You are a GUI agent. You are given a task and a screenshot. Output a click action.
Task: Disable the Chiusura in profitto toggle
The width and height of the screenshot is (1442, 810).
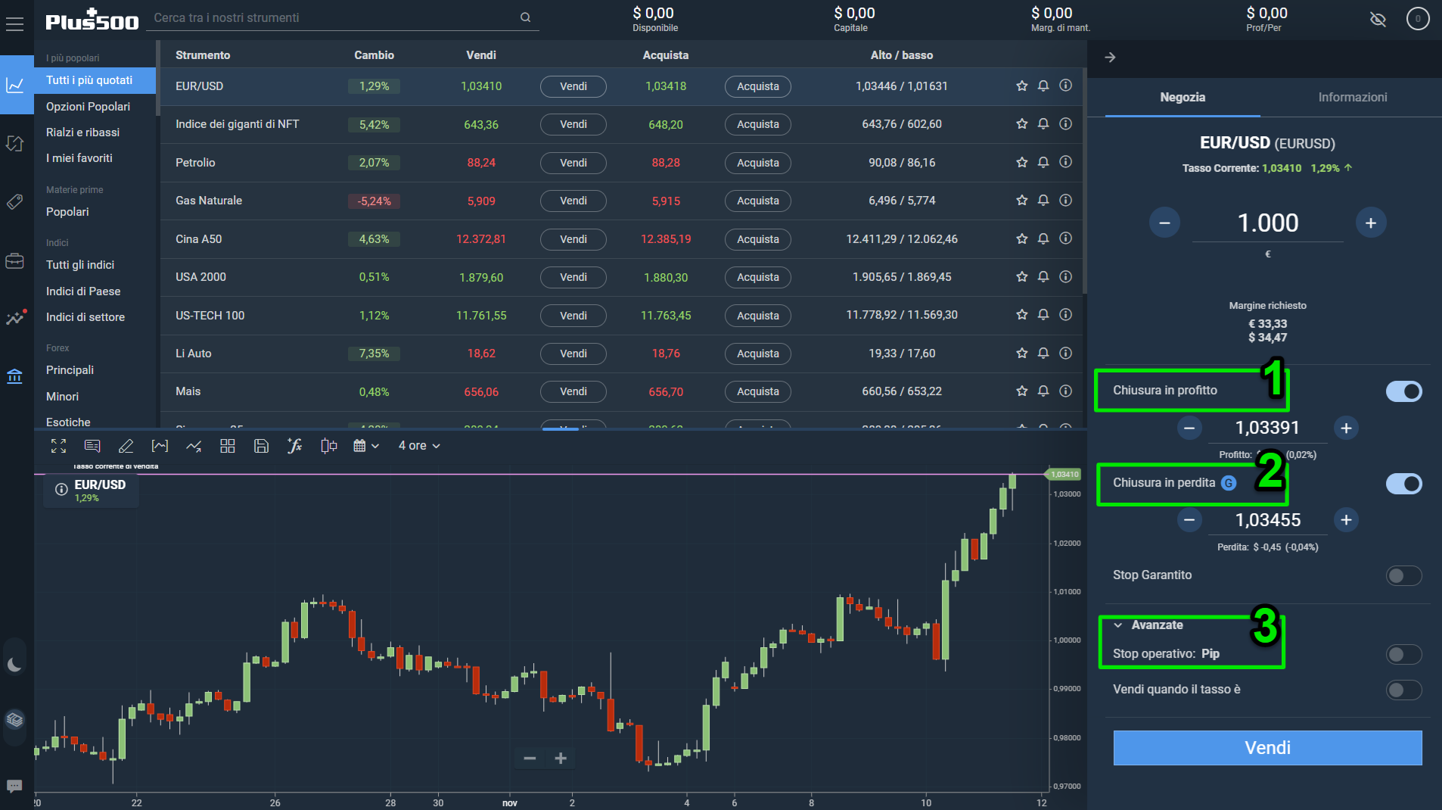1403,391
